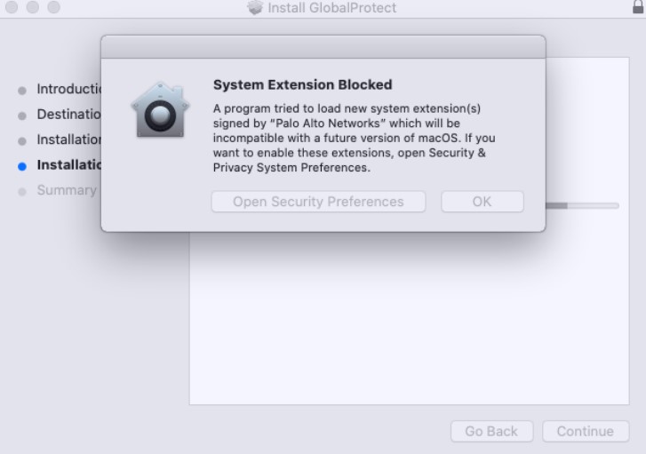Zoom the installer window
646x454 pixels.
click(52, 7)
